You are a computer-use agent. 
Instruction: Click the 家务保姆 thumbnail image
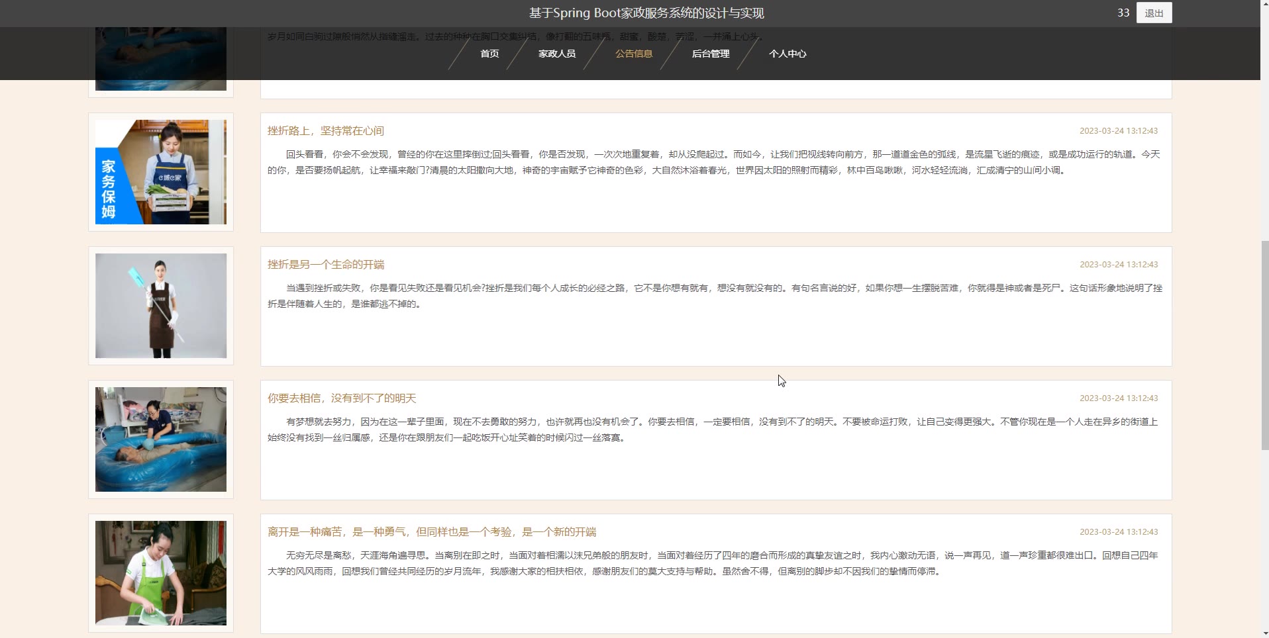(x=161, y=172)
